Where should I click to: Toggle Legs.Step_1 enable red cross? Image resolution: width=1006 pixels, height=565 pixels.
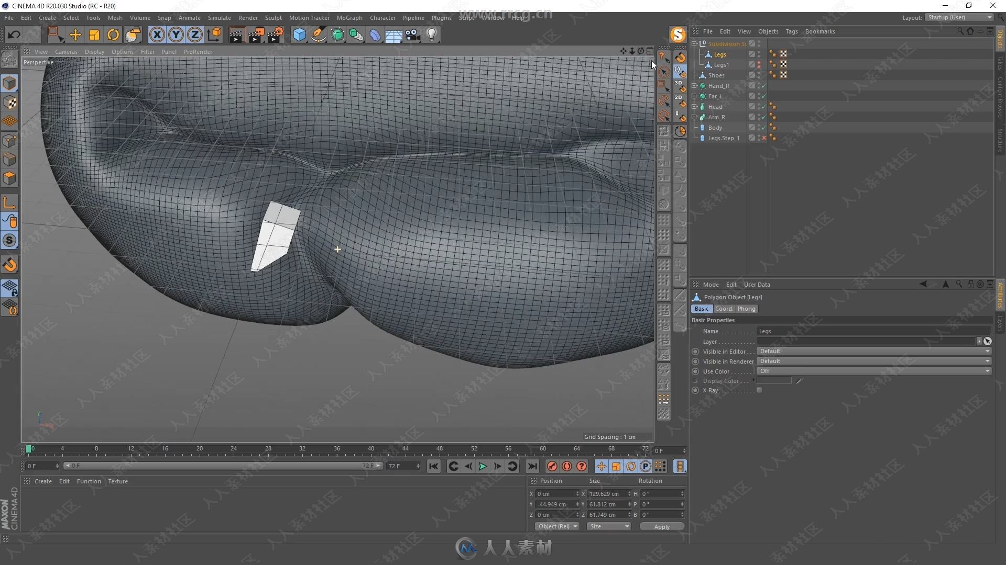(764, 138)
